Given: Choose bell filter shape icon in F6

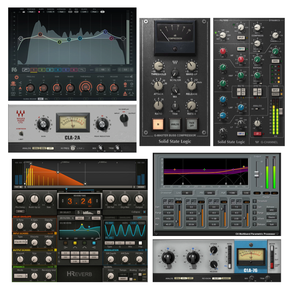Looking at the screenshot, I should [x=20, y=88].
